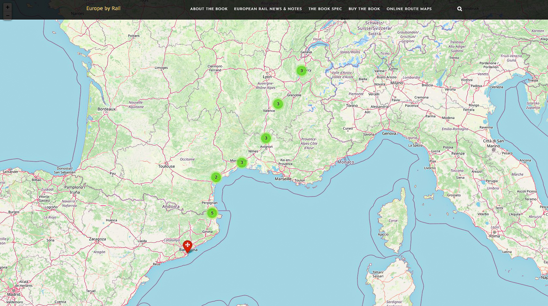
Task: Expand the cluster of 2 near Narbonne
Action: click(x=216, y=177)
